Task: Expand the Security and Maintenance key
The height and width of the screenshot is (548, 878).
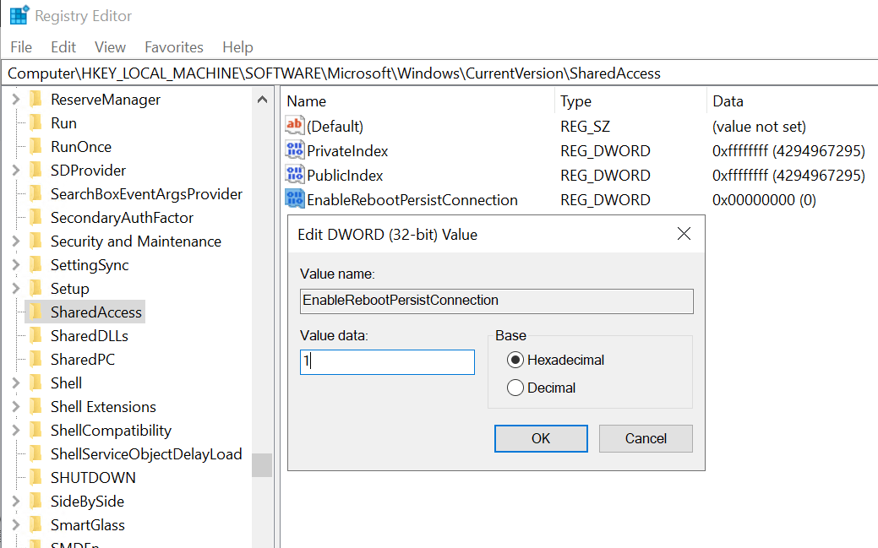Action: point(16,241)
